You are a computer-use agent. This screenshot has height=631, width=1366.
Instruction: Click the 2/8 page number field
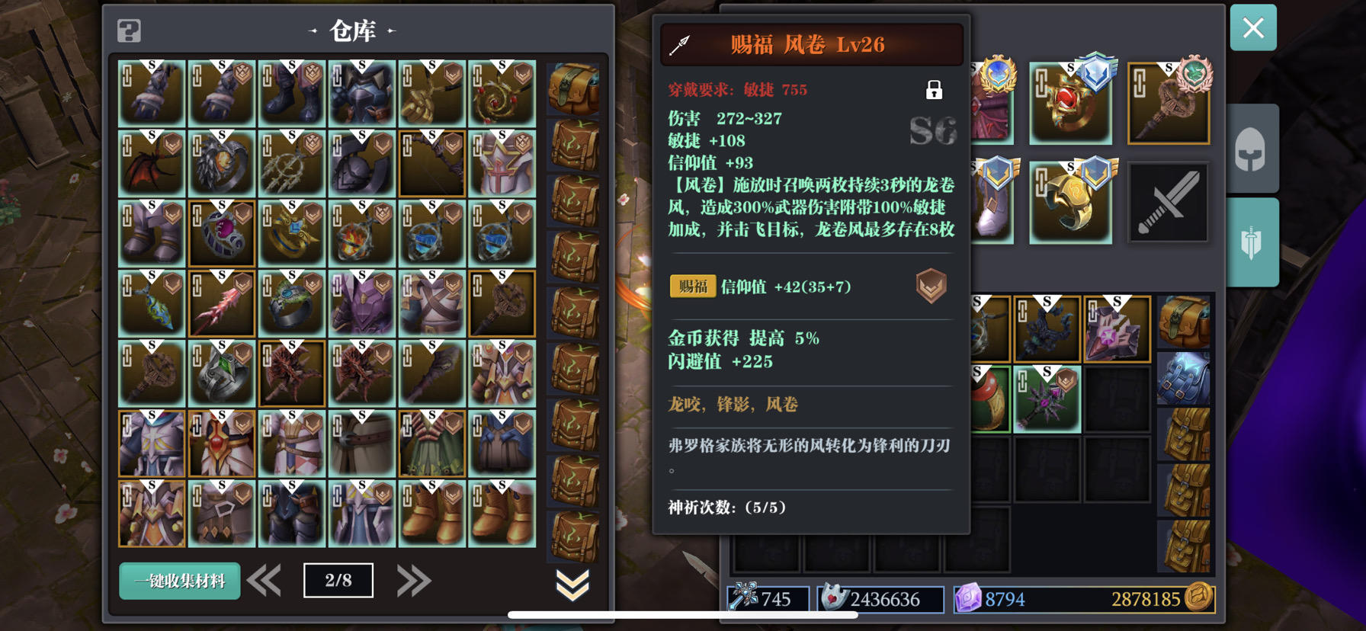pyautogui.click(x=338, y=581)
